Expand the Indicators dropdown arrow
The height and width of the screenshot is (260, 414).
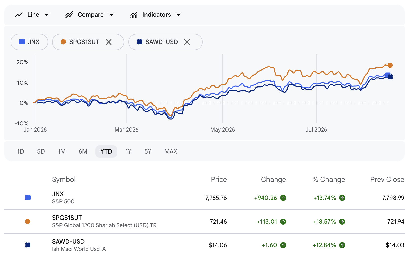click(178, 15)
